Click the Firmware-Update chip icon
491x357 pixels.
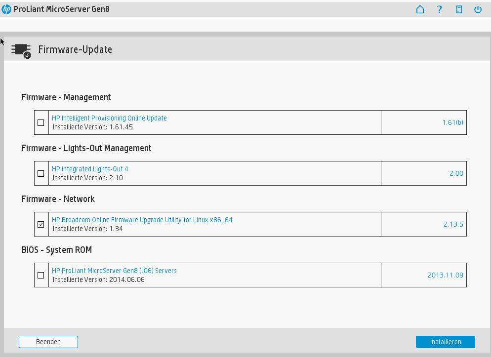(x=21, y=51)
